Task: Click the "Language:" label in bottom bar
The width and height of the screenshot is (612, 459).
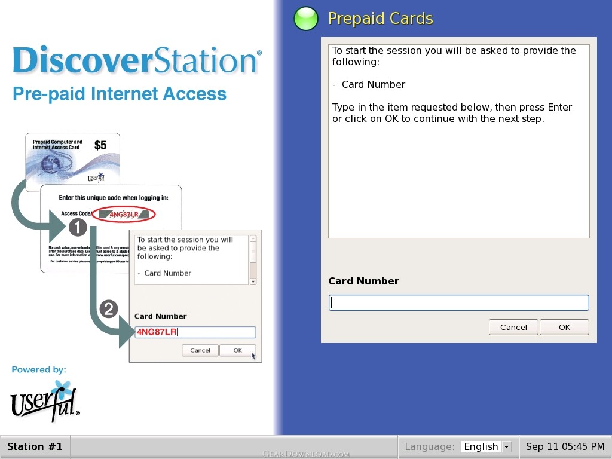Action: coord(430,446)
